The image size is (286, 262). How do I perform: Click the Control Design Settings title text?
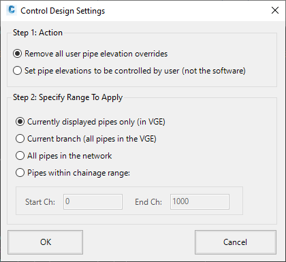(63, 11)
